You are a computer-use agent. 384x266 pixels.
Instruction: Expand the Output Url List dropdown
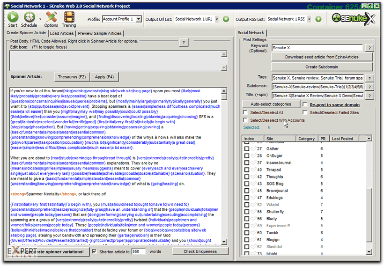217,19
